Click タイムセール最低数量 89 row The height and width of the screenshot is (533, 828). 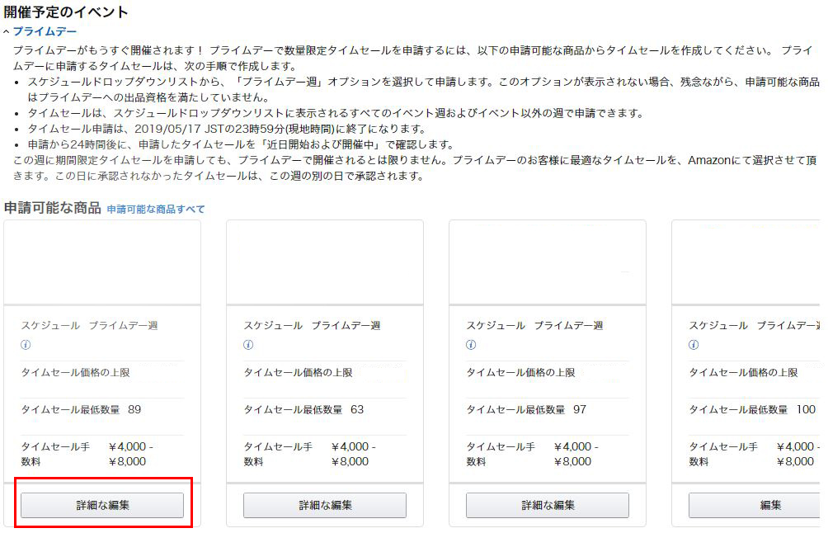point(102,409)
